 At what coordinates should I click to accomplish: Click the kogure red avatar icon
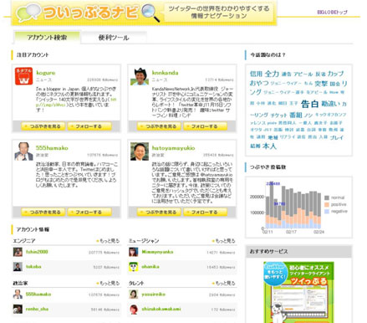[23, 76]
